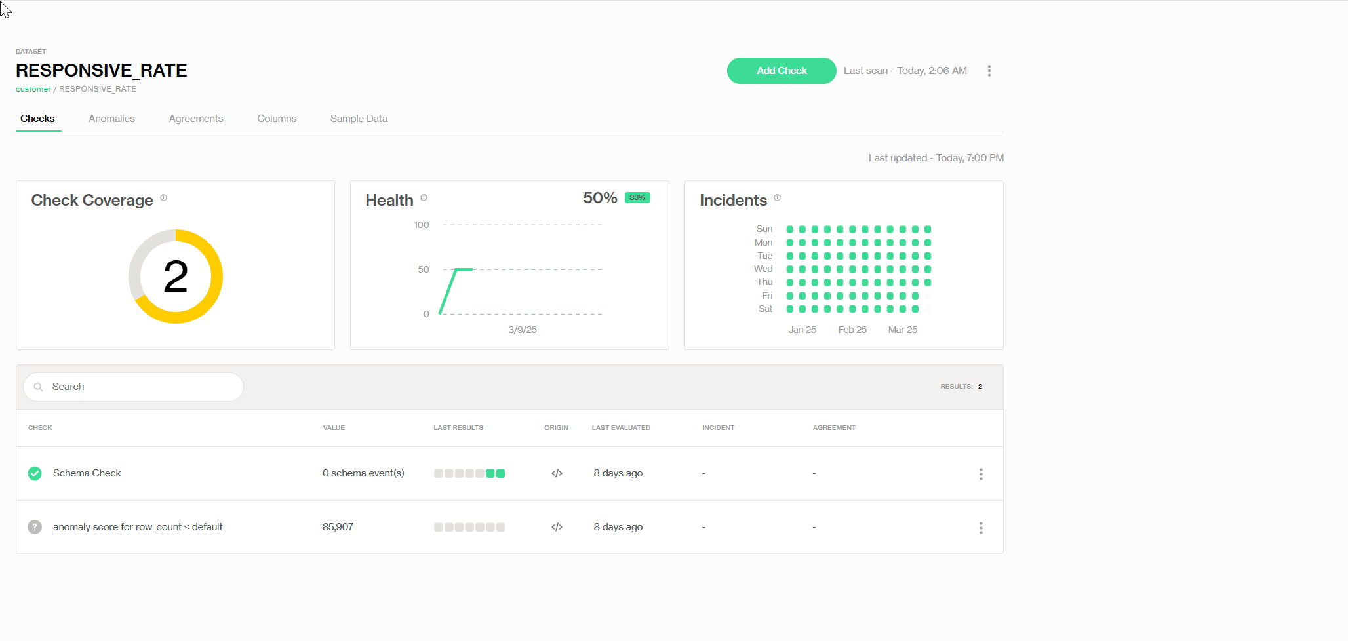Switch to the Checks tab
The image size is (1348, 641).
[x=37, y=119]
